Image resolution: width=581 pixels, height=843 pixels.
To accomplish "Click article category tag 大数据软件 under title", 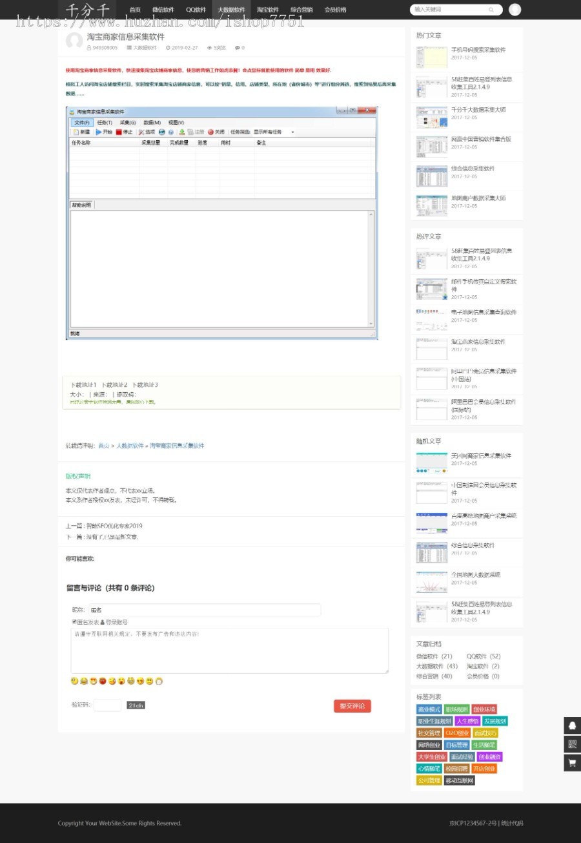I will pos(145,48).
